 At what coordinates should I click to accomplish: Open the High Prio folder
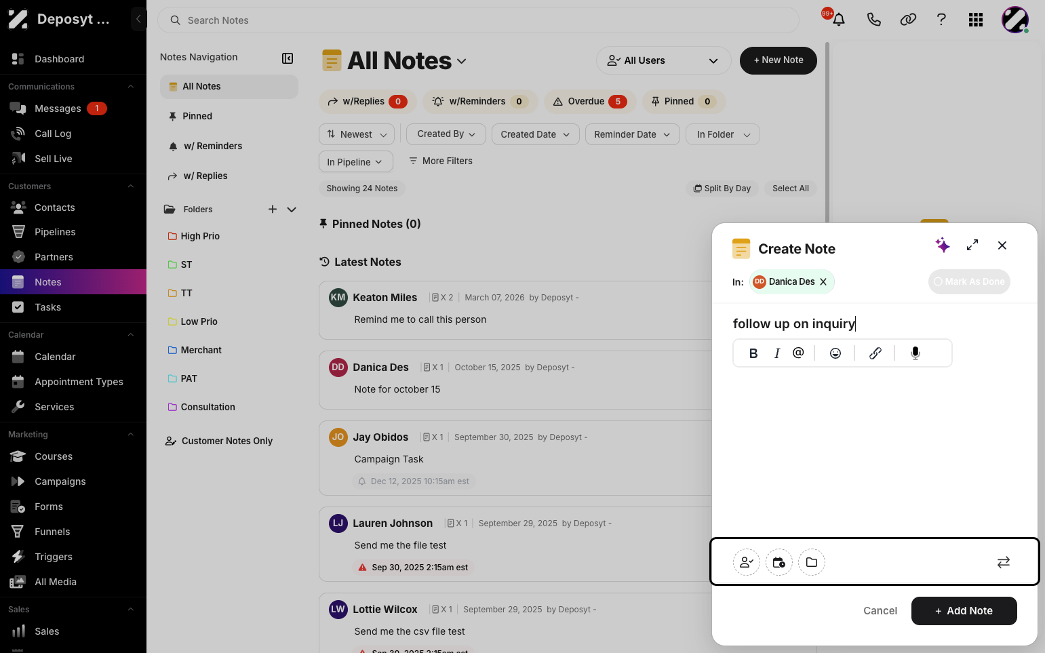200,236
